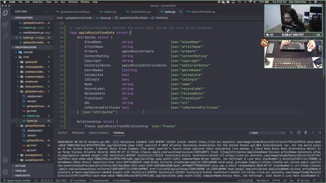Click the feedback icon in status bar
The width and height of the screenshot is (326, 183).
(x=315, y=180)
